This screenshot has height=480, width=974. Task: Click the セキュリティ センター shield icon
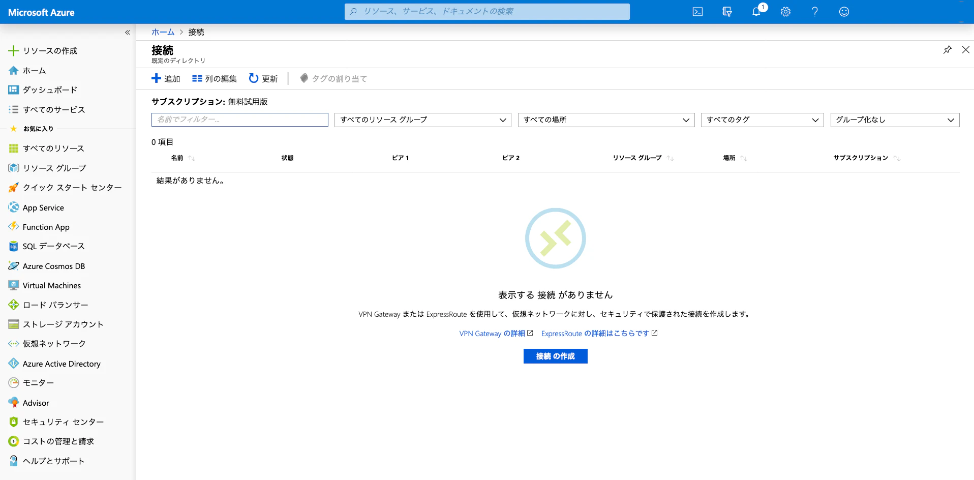click(x=14, y=422)
